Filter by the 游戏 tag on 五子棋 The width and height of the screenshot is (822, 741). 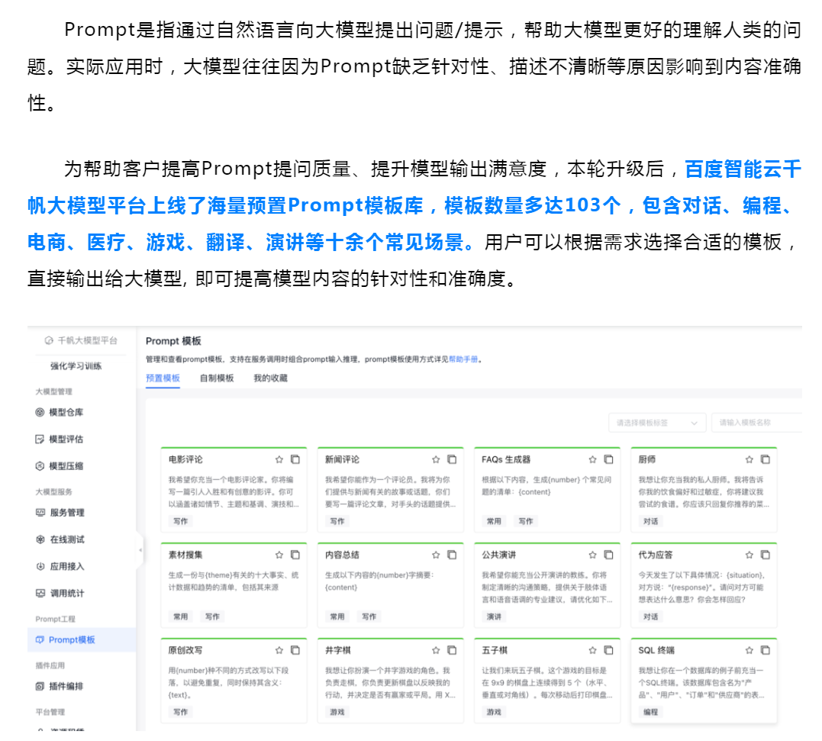point(494,712)
